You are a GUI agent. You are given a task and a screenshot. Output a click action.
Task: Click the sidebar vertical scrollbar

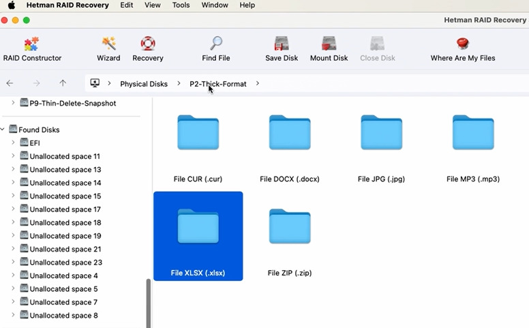point(149,303)
